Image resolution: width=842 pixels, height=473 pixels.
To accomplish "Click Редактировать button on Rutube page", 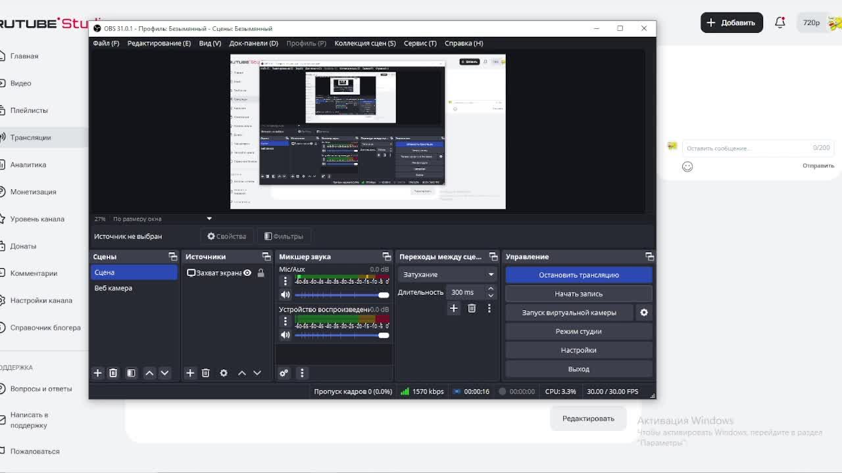I will pyautogui.click(x=588, y=418).
